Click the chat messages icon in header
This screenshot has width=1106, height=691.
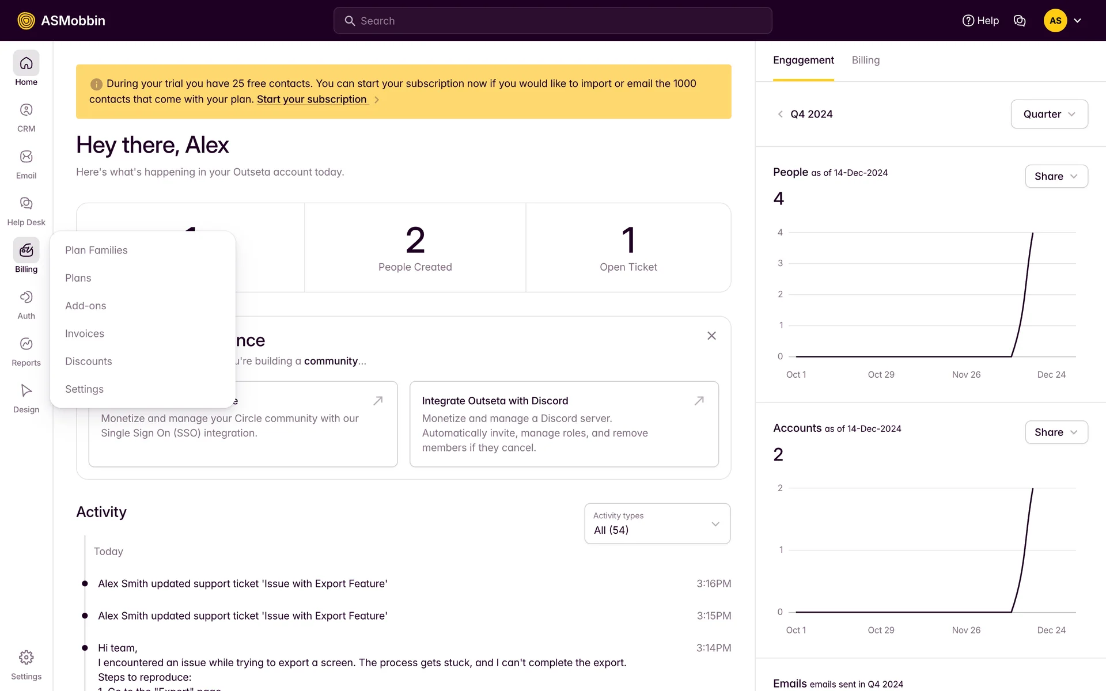coord(1019,21)
